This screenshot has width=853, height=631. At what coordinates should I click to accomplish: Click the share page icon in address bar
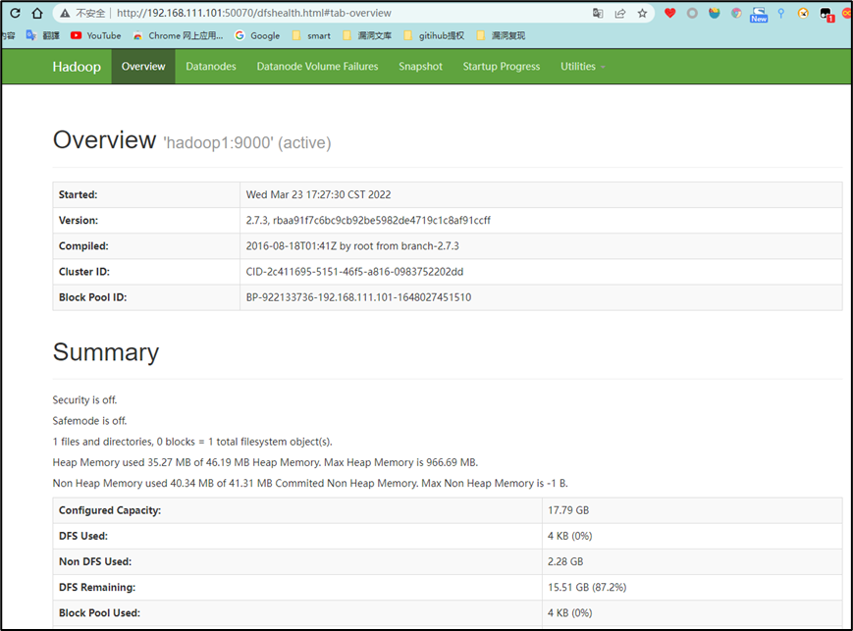point(620,13)
